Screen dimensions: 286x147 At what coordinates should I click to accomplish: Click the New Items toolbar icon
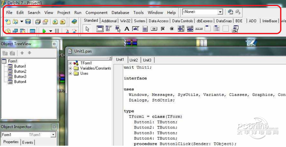click(x=8, y=22)
